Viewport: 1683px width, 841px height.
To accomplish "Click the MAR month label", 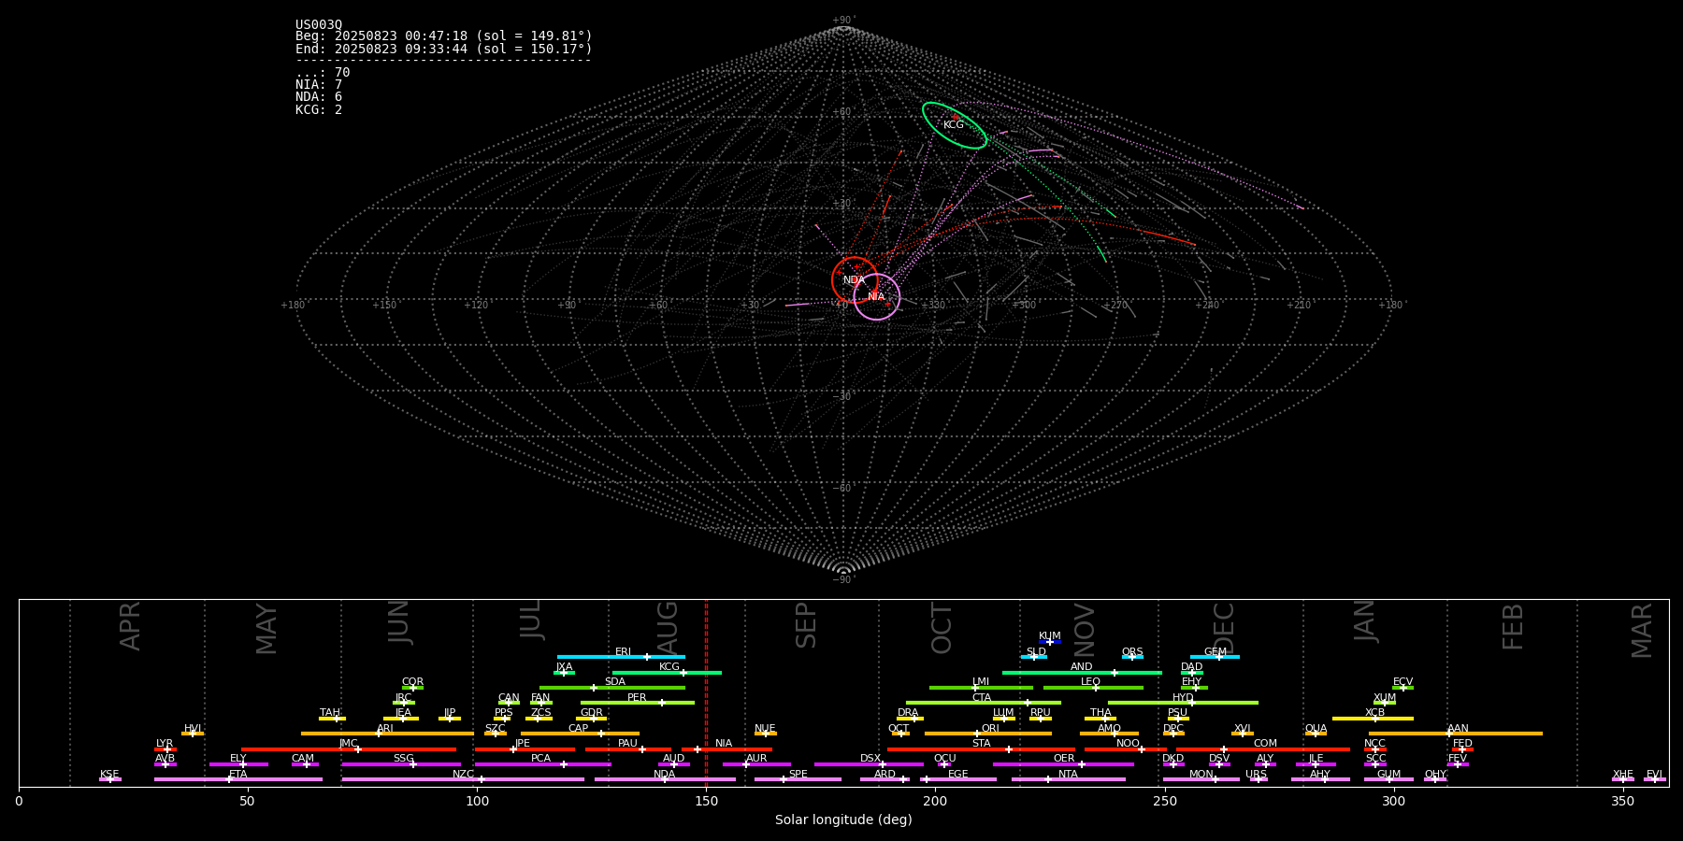I will point(1642,631).
